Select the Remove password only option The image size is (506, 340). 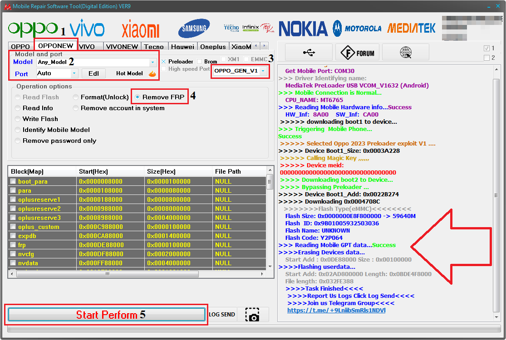click(55, 141)
